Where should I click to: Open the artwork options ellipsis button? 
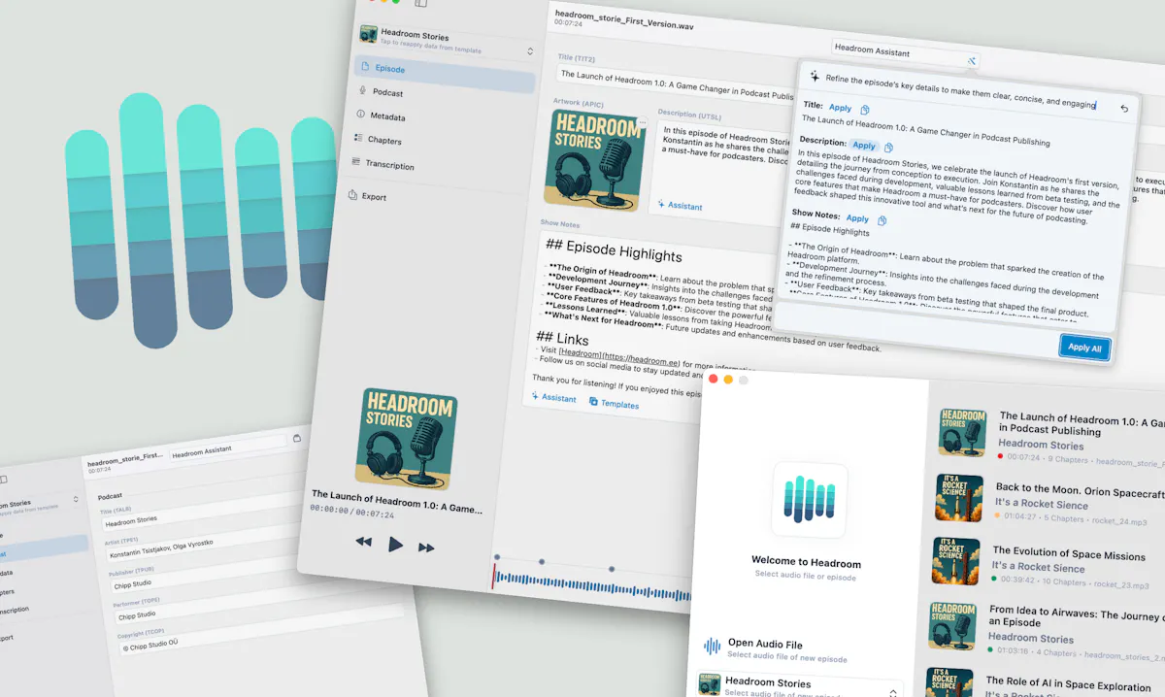click(x=642, y=123)
